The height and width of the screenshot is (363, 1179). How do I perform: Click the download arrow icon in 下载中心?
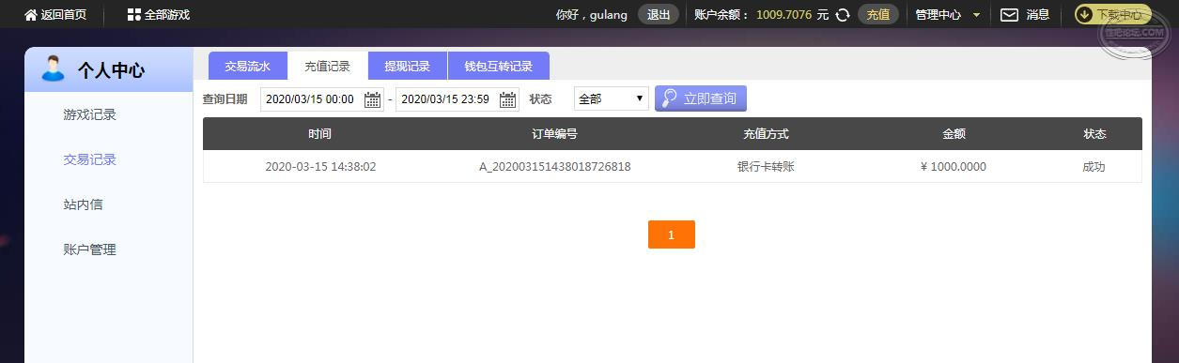(1084, 14)
